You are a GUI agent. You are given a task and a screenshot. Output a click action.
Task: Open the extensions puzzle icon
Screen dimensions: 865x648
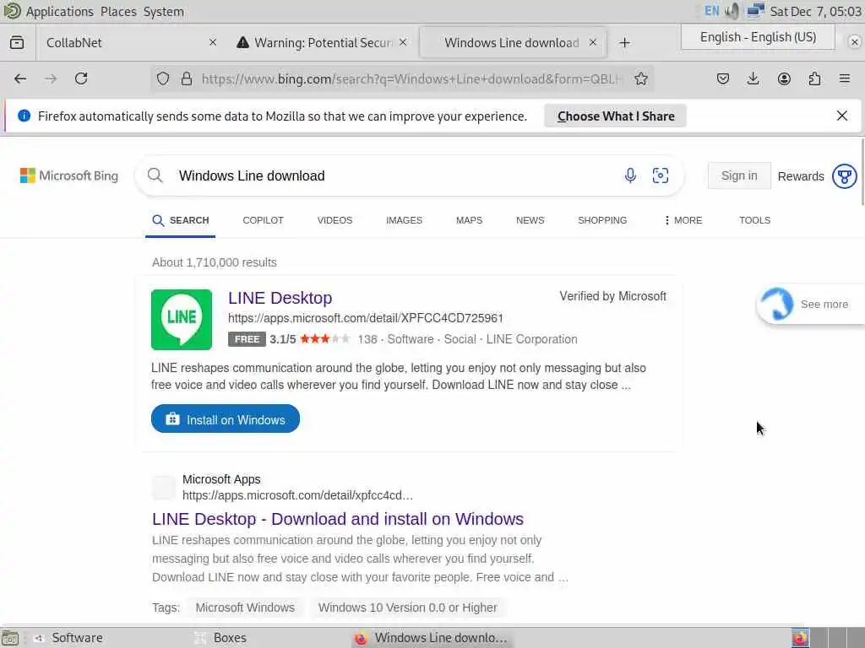coord(814,78)
